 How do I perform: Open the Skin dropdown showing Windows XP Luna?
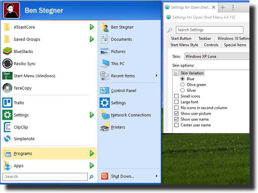point(217,57)
